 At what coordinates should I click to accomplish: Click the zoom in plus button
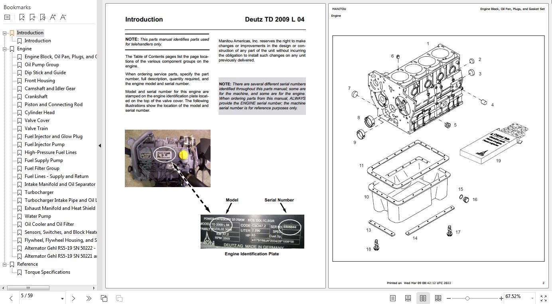click(x=501, y=298)
